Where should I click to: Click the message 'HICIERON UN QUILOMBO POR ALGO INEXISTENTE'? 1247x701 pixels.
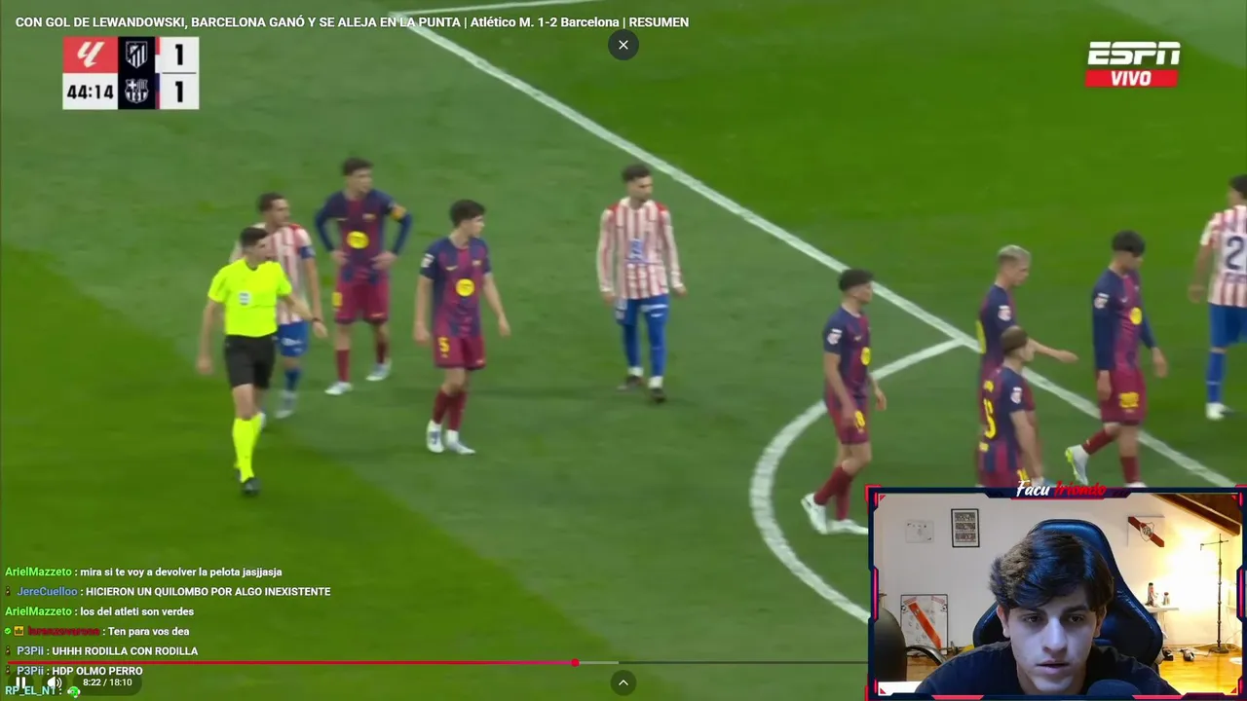(x=207, y=592)
